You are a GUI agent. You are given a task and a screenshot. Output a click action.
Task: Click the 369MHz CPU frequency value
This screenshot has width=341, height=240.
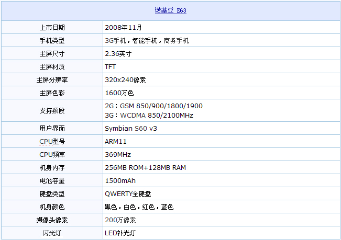pyautogui.click(x=118, y=154)
